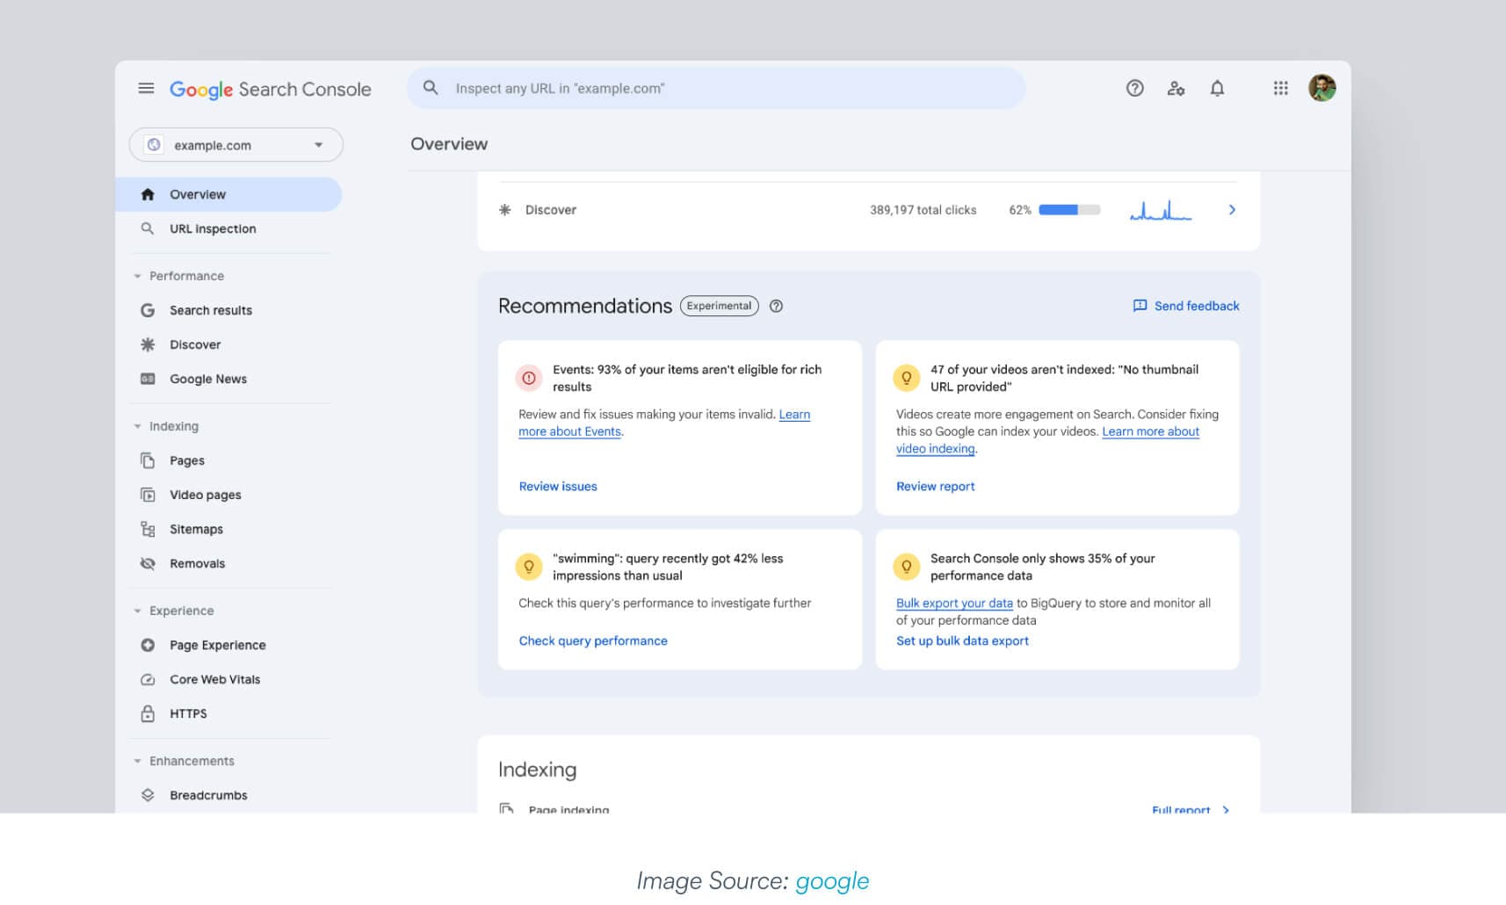Collapse the Indexing sidebar section
This screenshot has width=1506, height=905.
pyautogui.click(x=137, y=426)
